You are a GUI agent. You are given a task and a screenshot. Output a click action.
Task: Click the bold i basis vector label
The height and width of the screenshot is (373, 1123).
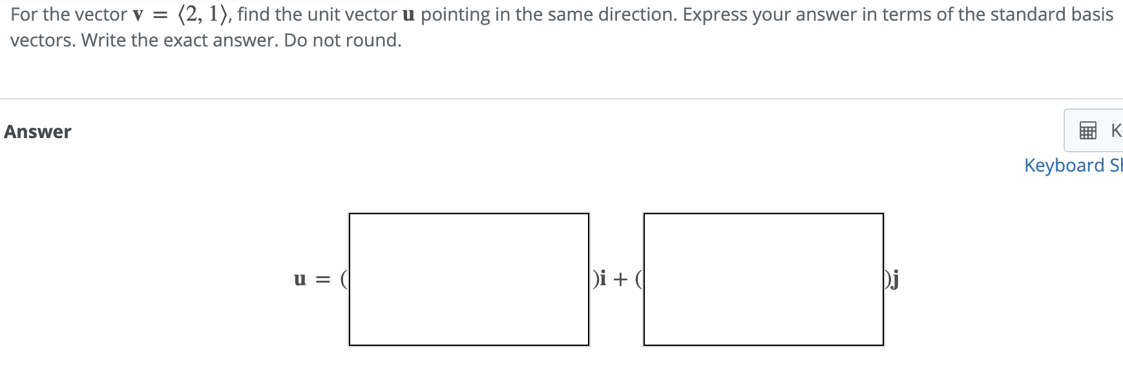[602, 279]
